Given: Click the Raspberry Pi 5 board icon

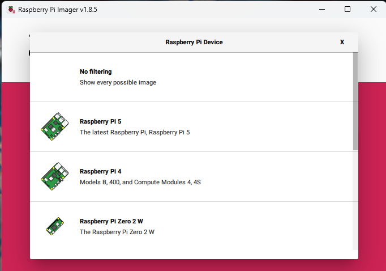Looking at the screenshot, I should tap(55, 126).
